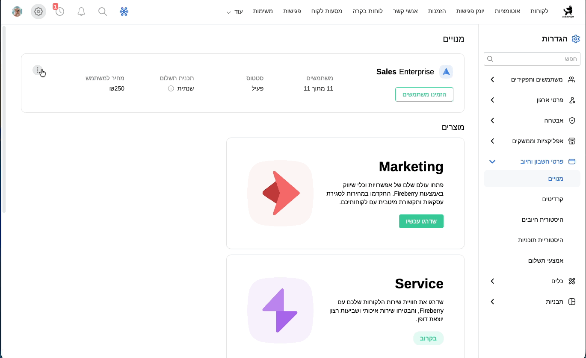
Task: Click the פעיל status value
Action: point(257,88)
